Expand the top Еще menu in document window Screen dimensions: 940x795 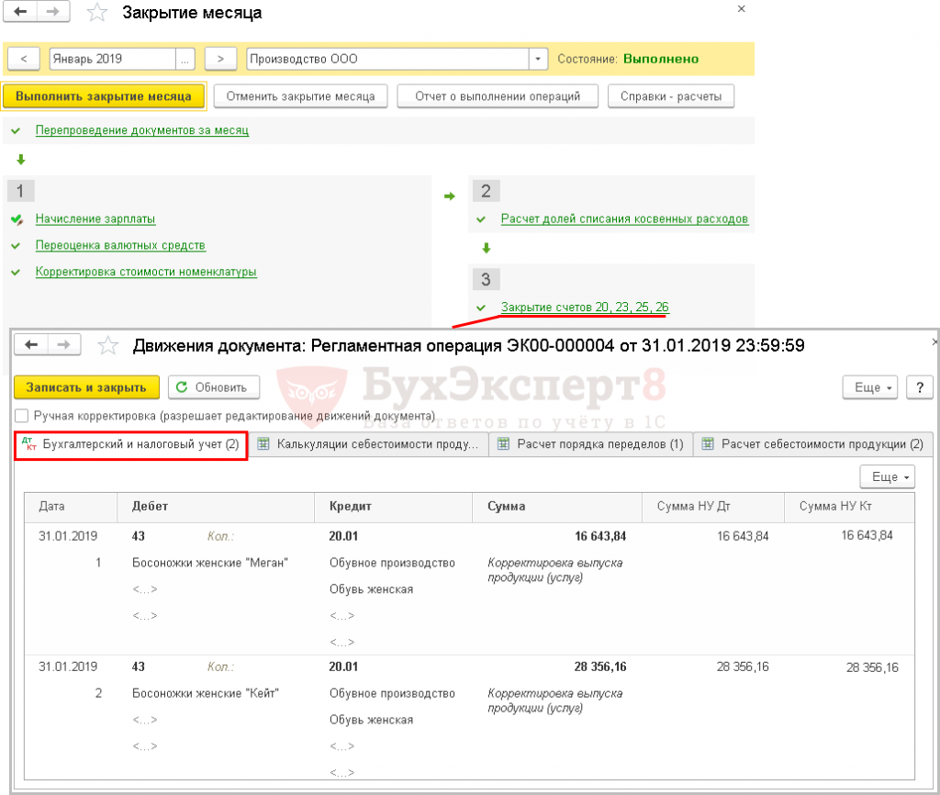click(872, 387)
